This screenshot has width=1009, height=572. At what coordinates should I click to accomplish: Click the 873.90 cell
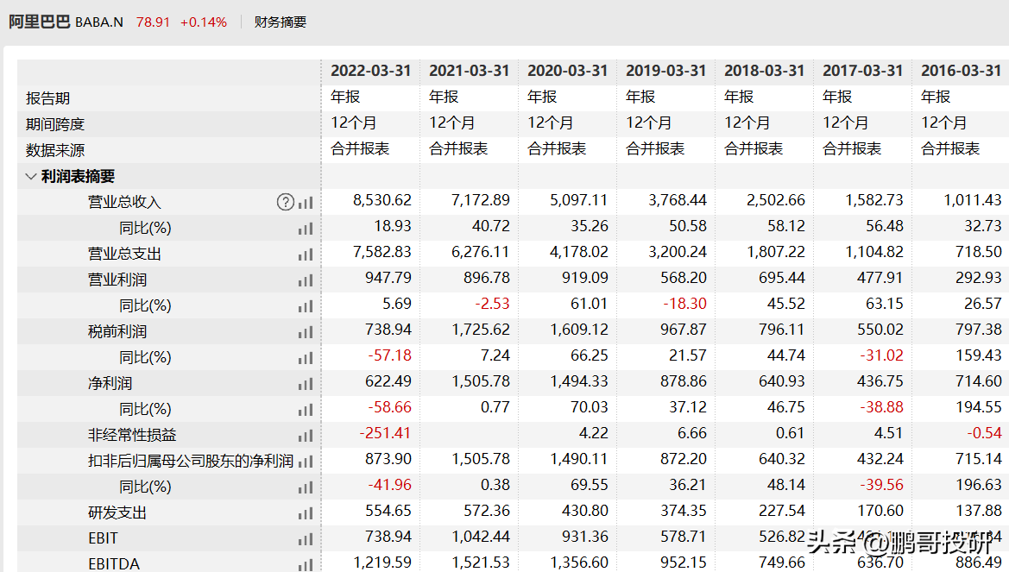coord(388,459)
